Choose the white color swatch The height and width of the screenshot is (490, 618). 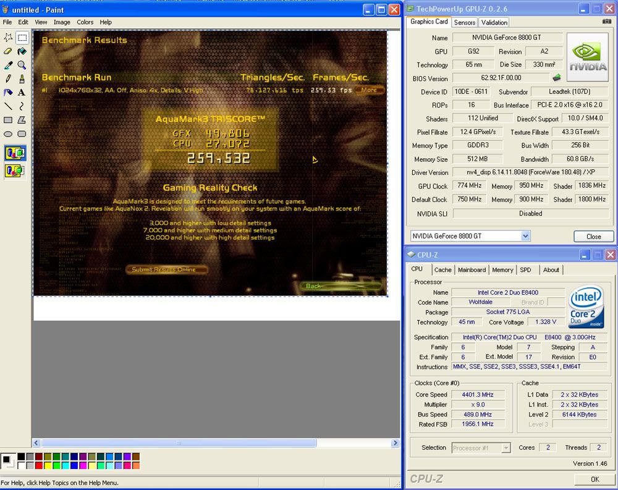pos(21,465)
